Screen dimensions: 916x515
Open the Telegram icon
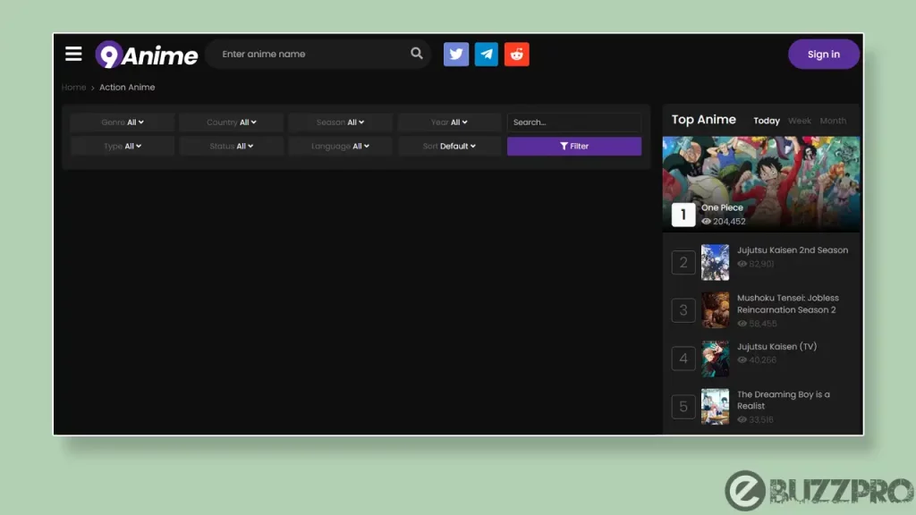pos(486,55)
